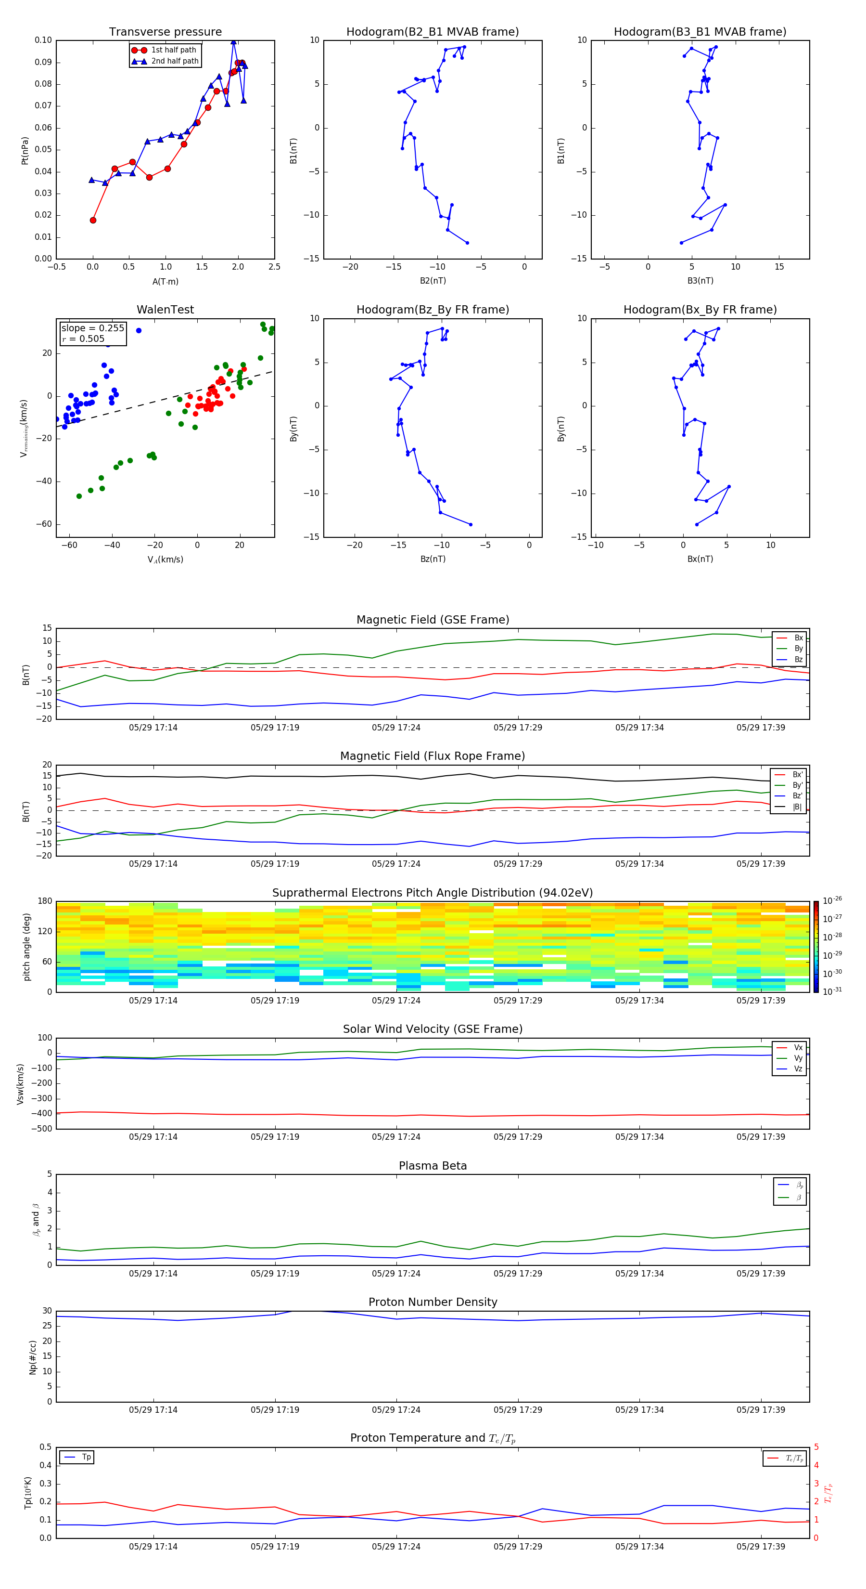Click the 'Magnetic Field (GSE Frame)' title
Image resolution: width=866 pixels, height=1589 pixels.
click(x=433, y=620)
